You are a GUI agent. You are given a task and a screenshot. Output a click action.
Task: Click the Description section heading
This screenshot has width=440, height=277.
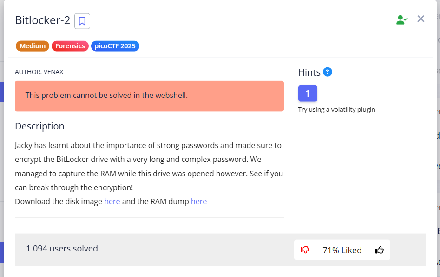[x=39, y=126]
